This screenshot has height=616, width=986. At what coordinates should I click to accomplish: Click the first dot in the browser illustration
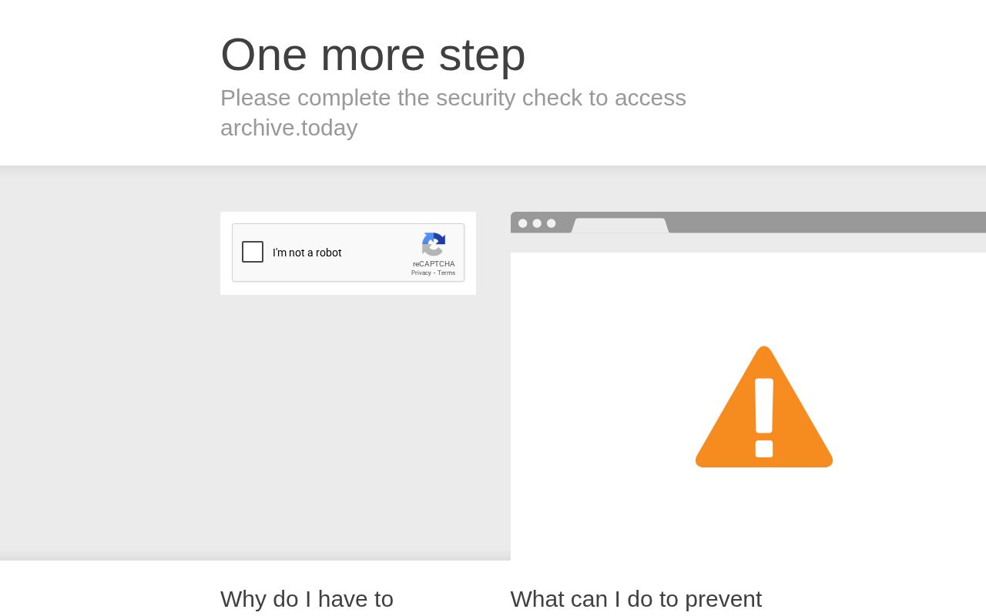[x=523, y=223]
